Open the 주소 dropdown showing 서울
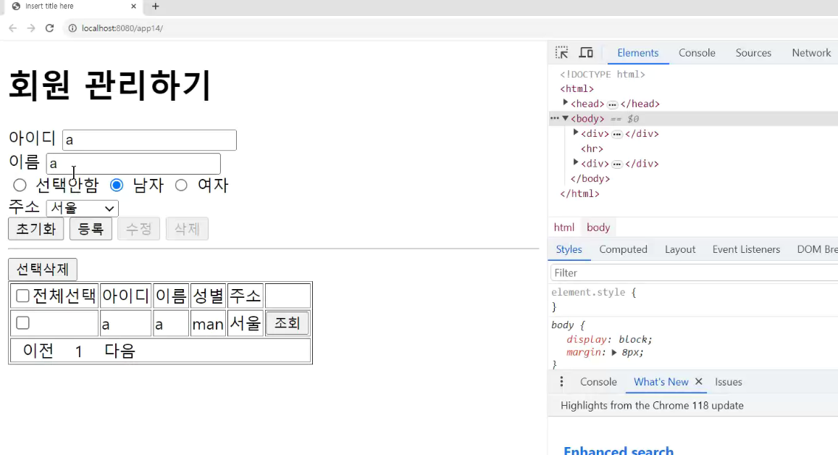The height and width of the screenshot is (455, 838). (83, 208)
